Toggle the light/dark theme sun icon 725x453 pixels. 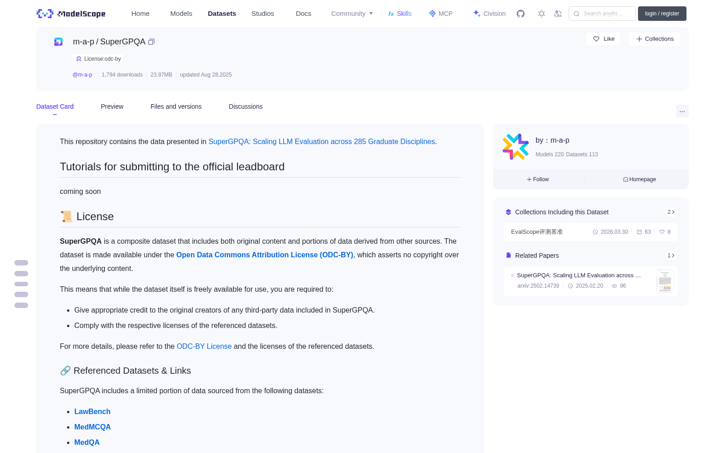pyautogui.click(x=541, y=14)
